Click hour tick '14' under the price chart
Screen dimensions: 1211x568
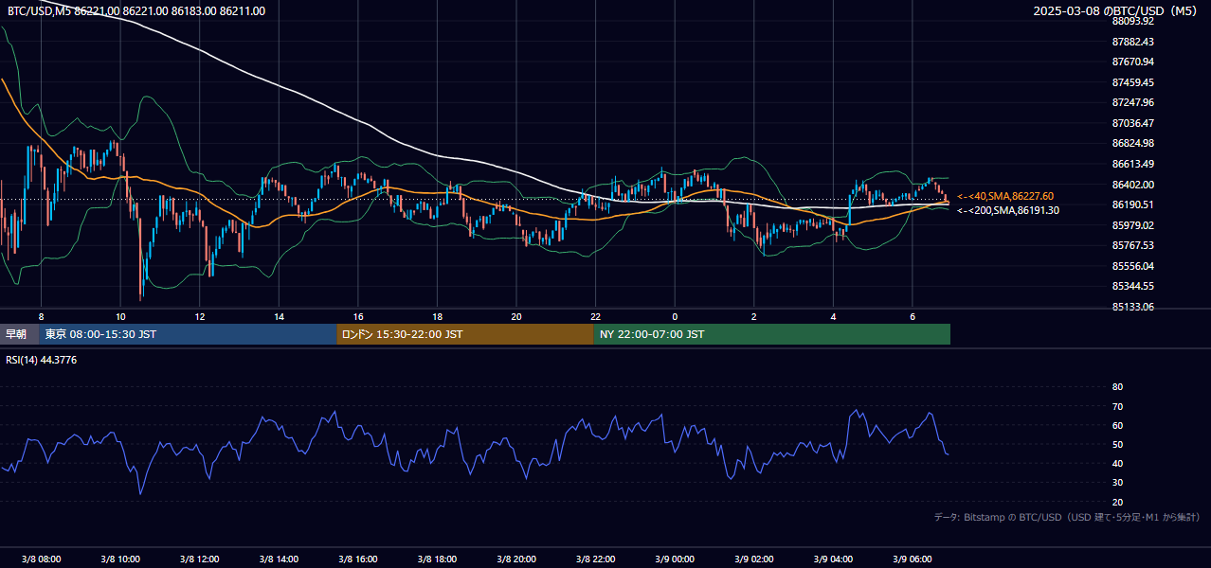279,316
